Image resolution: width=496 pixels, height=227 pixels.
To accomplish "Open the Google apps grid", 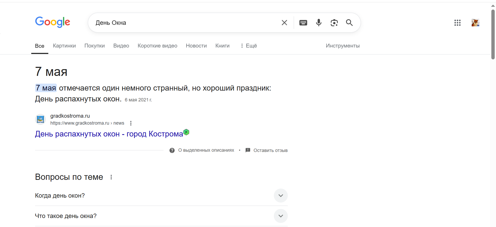I will tap(457, 23).
